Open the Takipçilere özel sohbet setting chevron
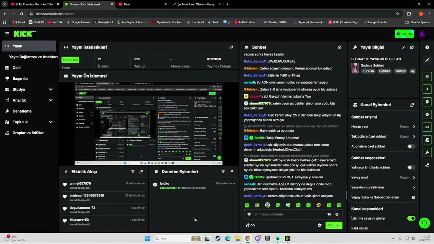The image size is (434, 244). click(414, 137)
